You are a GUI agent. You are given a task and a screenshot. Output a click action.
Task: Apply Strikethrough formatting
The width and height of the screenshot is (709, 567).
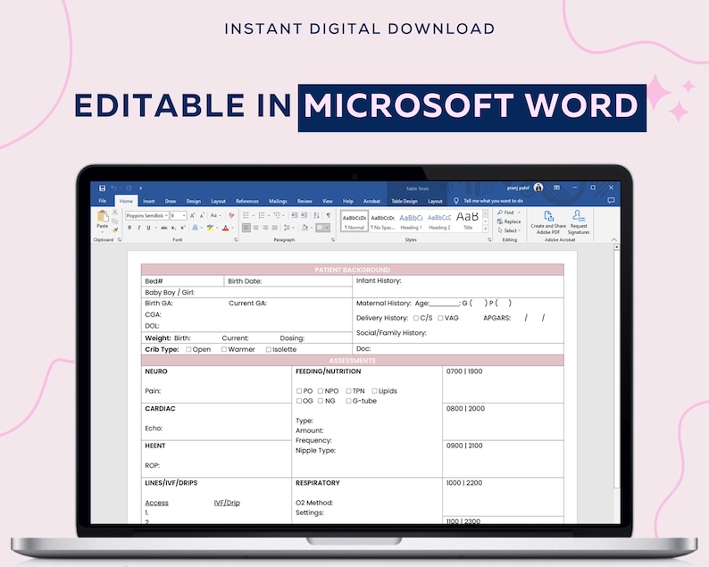click(164, 228)
